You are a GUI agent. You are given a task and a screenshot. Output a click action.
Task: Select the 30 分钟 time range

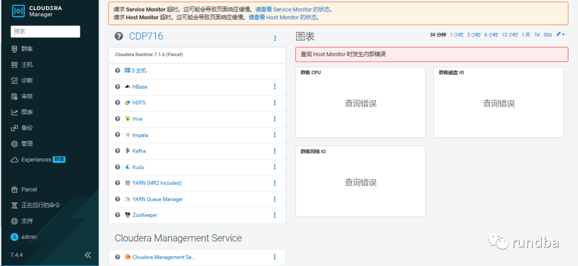[438, 35]
